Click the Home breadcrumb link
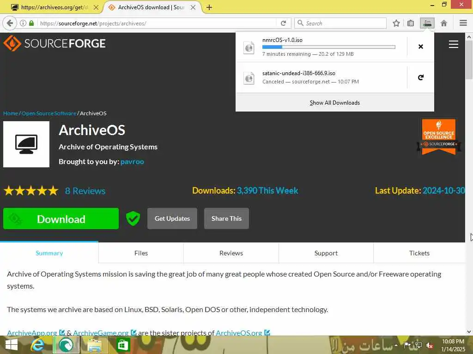 [11, 113]
